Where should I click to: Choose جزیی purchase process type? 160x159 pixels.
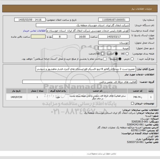tap(132, 59)
